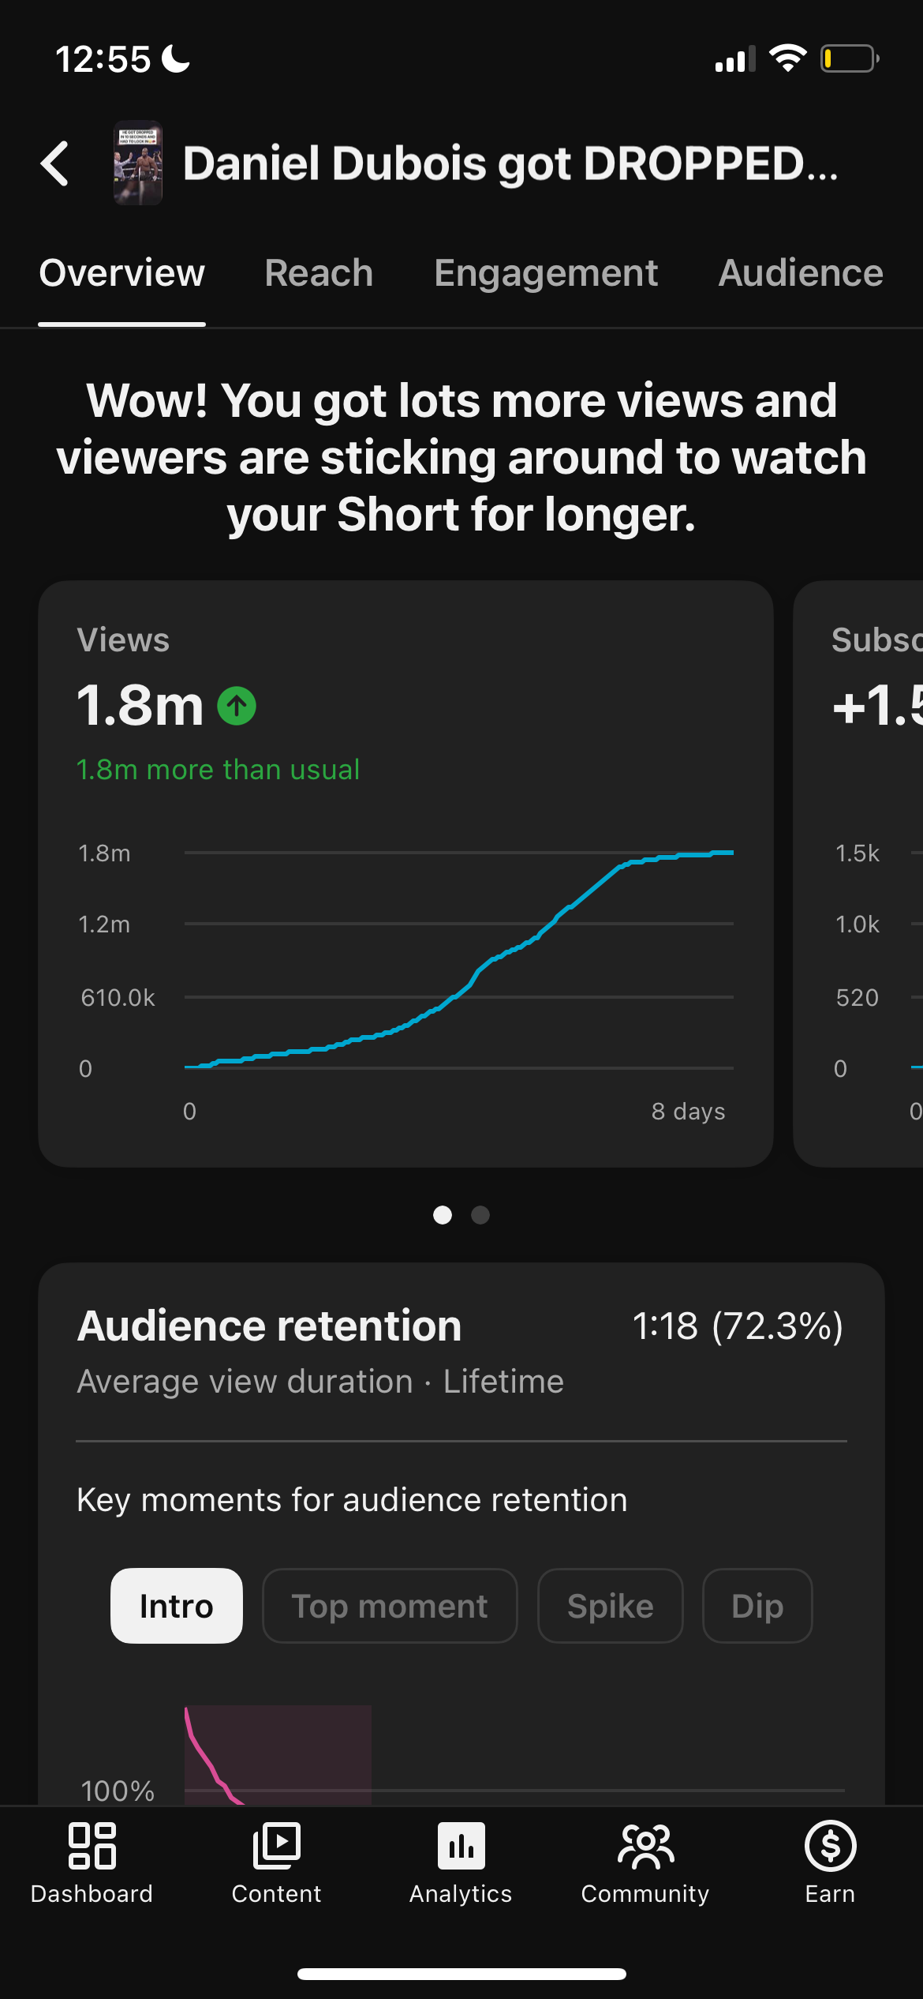Tap the Do Not Disturb moon icon
Image resolution: width=923 pixels, height=1999 pixels.
pos(176,58)
